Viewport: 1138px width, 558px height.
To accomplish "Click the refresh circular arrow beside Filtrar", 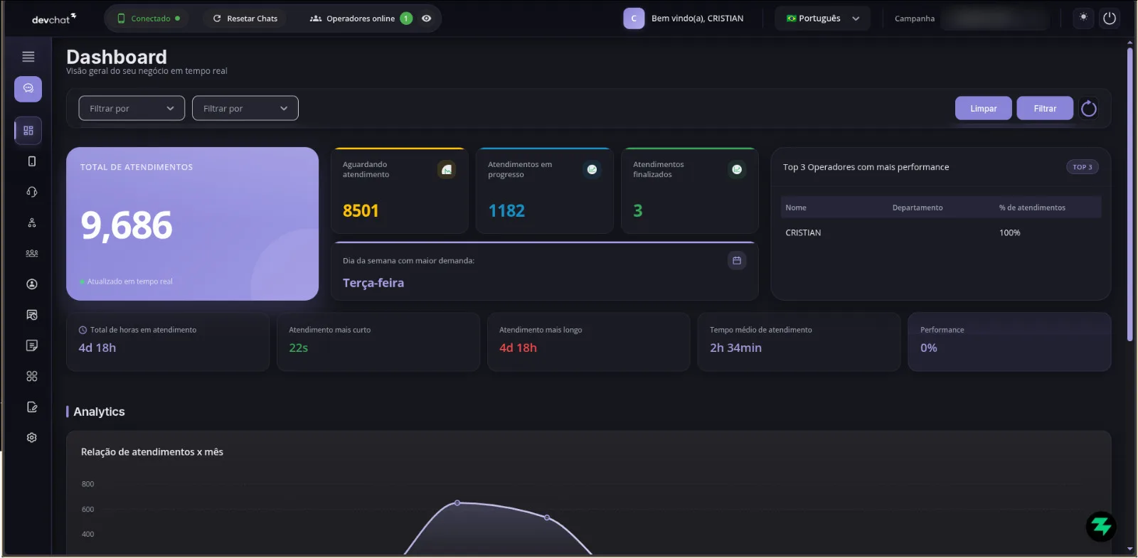I will (x=1089, y=109).
